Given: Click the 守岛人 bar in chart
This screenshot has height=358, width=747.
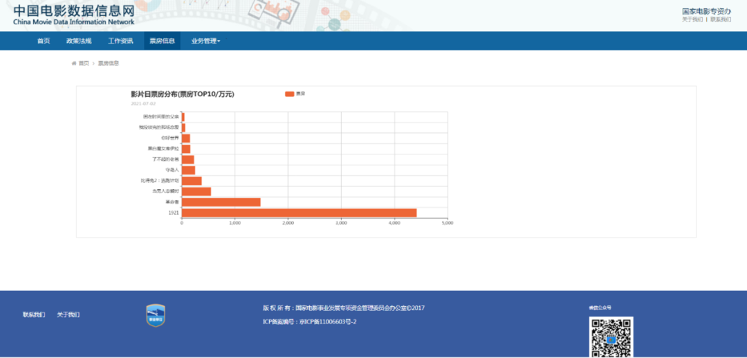Looking at the screenshot, I should (188, 170).
